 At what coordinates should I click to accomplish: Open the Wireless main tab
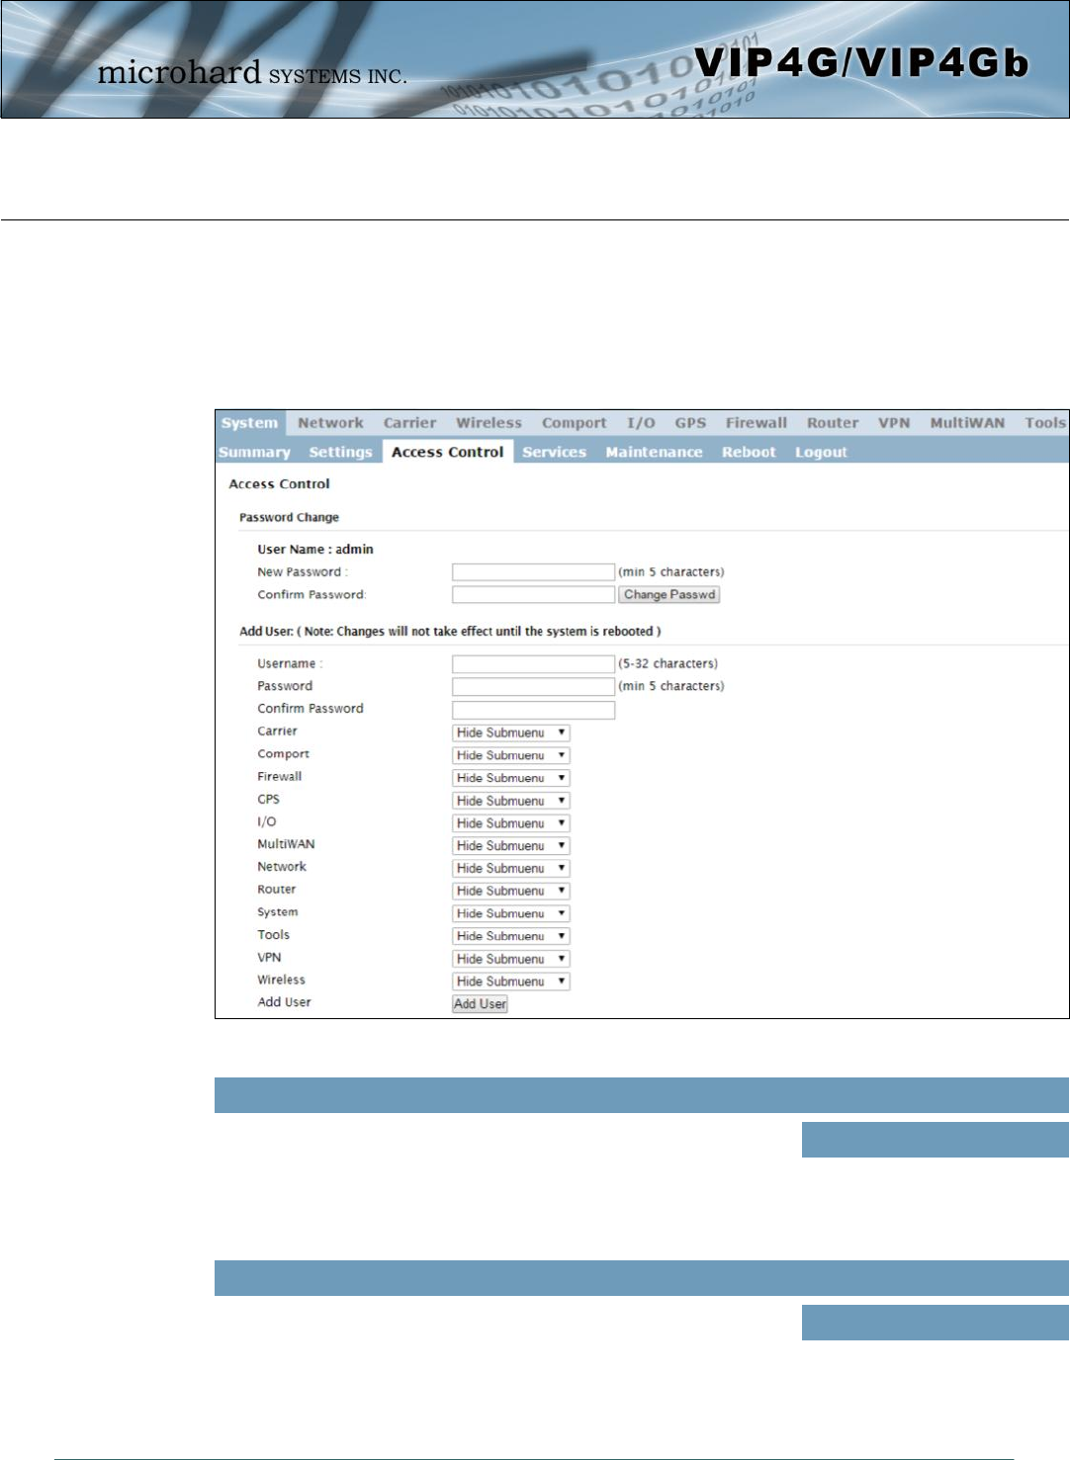click(489, 423)
